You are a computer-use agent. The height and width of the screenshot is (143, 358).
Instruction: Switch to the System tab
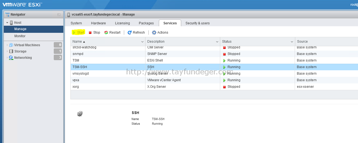76,23
